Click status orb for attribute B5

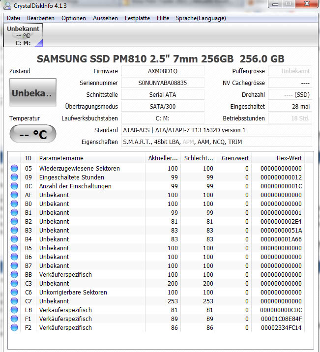tap(14, 248)
